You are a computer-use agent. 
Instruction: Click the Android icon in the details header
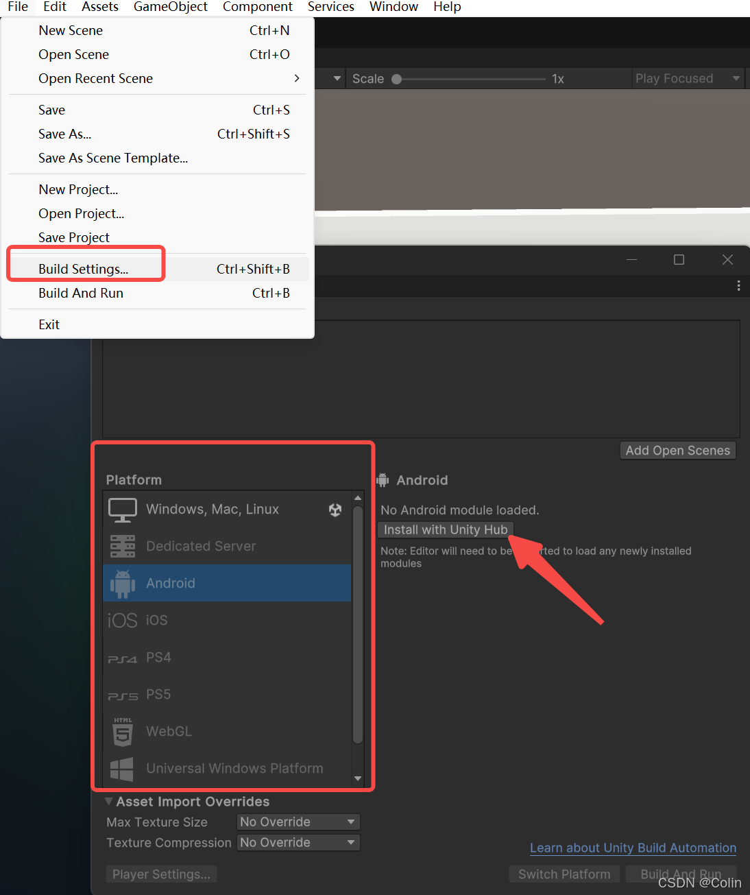coord(383,480)
